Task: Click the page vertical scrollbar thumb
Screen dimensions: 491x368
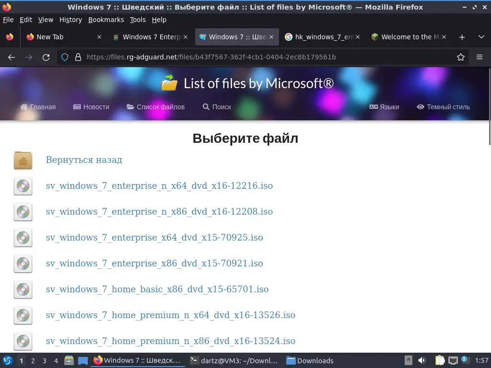Action: pyautogui.click(x=490, y=106)
